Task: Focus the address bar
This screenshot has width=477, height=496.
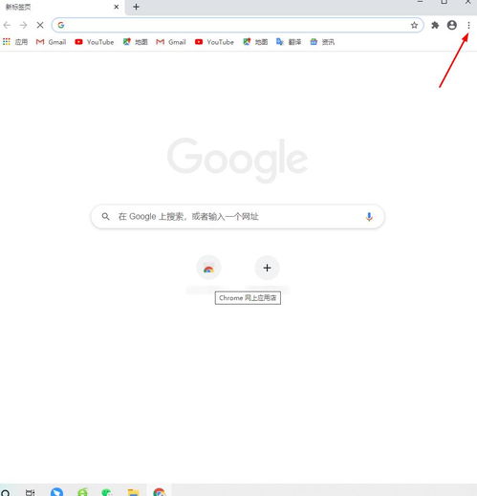Action: 236,25
